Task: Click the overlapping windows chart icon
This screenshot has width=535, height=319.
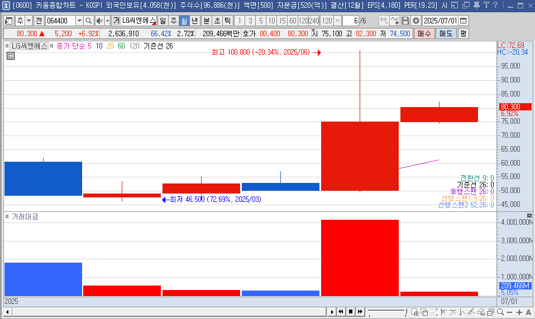Action: 424,312
